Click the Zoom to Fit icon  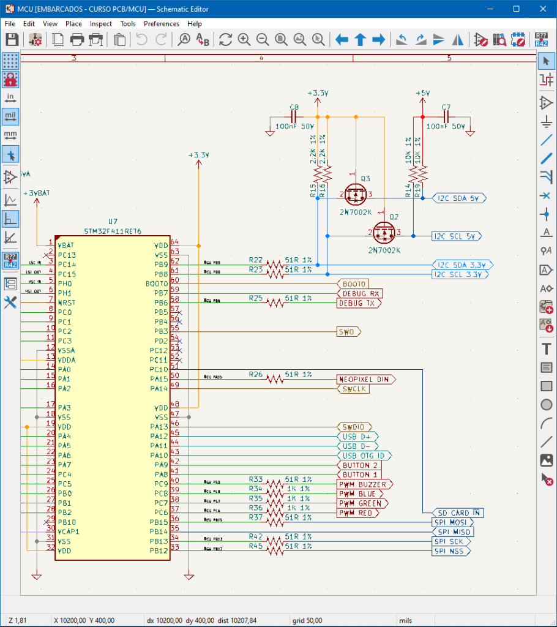pyautogui.click(x=281, y=40)
